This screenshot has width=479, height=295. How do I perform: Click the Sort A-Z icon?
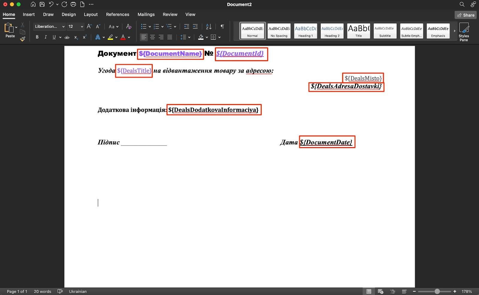tap(209, 26)
